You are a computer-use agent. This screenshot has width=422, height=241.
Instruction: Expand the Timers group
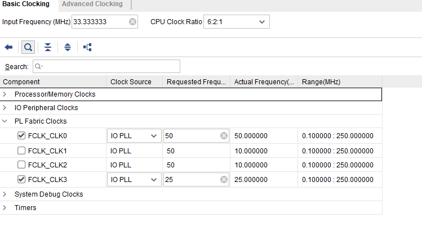tap(5, 207)
